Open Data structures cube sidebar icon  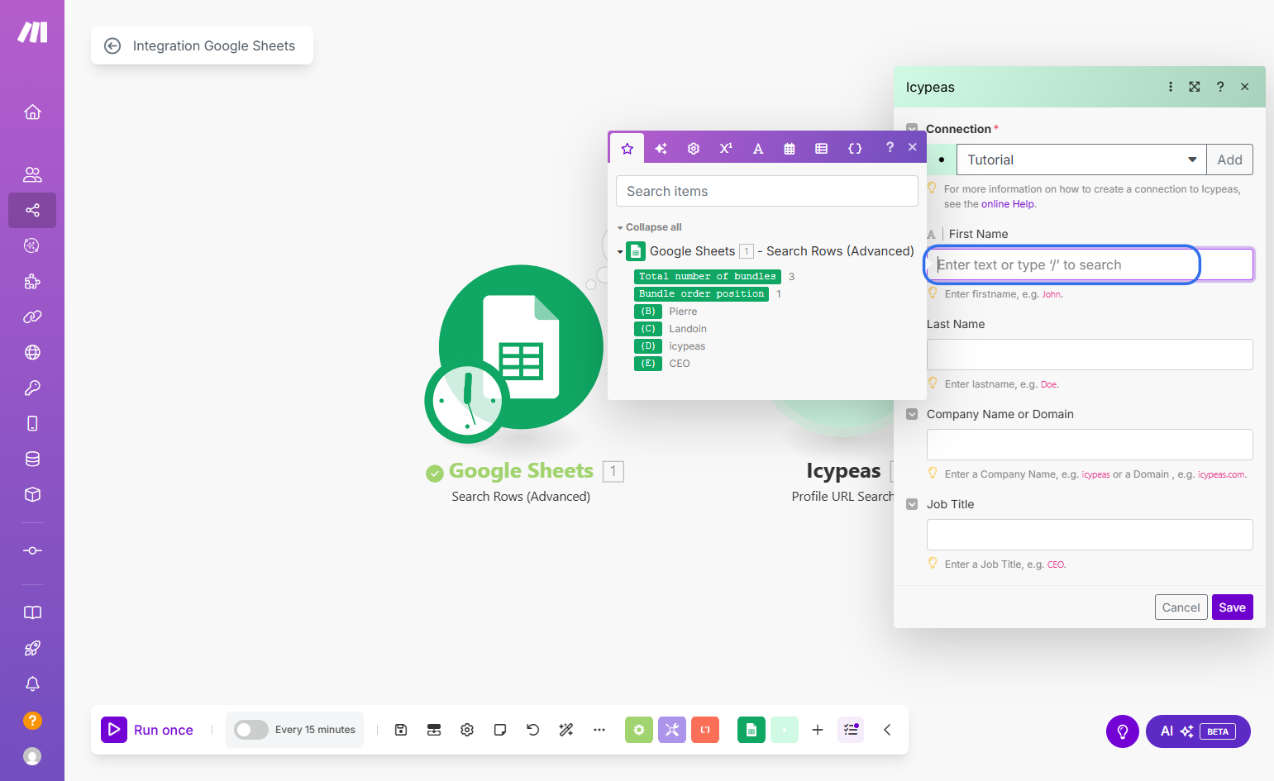[32, 494]
